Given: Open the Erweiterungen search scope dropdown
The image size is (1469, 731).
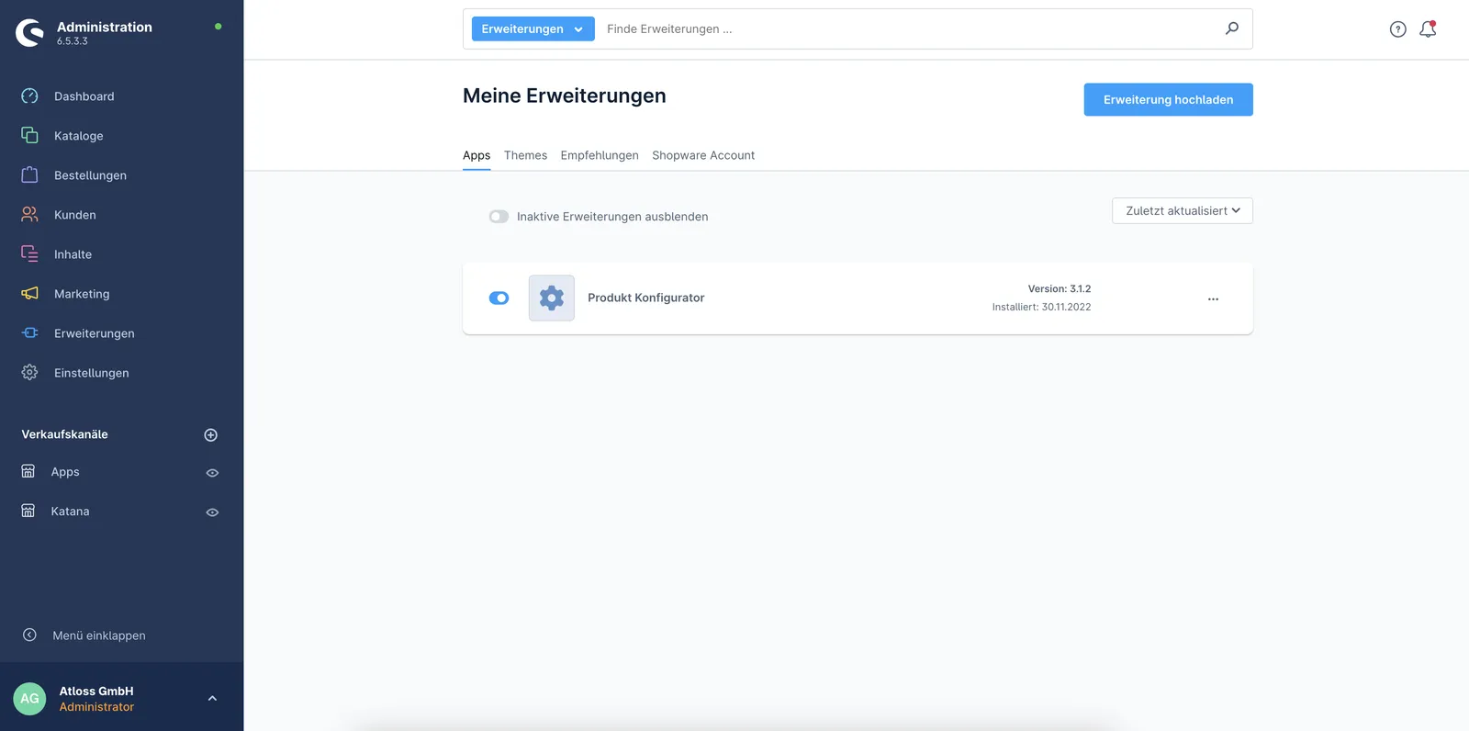Looking at the screenshot, I should pos(533,29).
